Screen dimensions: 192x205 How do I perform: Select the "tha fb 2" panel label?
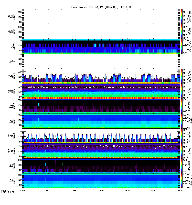pos(12,61)
